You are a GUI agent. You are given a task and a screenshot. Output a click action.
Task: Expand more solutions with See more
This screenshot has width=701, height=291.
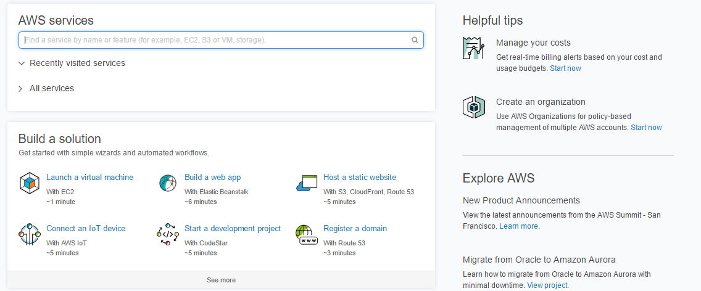(221, 281)
